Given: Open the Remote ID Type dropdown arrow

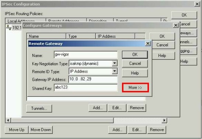Looking at the screenshot, I should click(115, 71).
